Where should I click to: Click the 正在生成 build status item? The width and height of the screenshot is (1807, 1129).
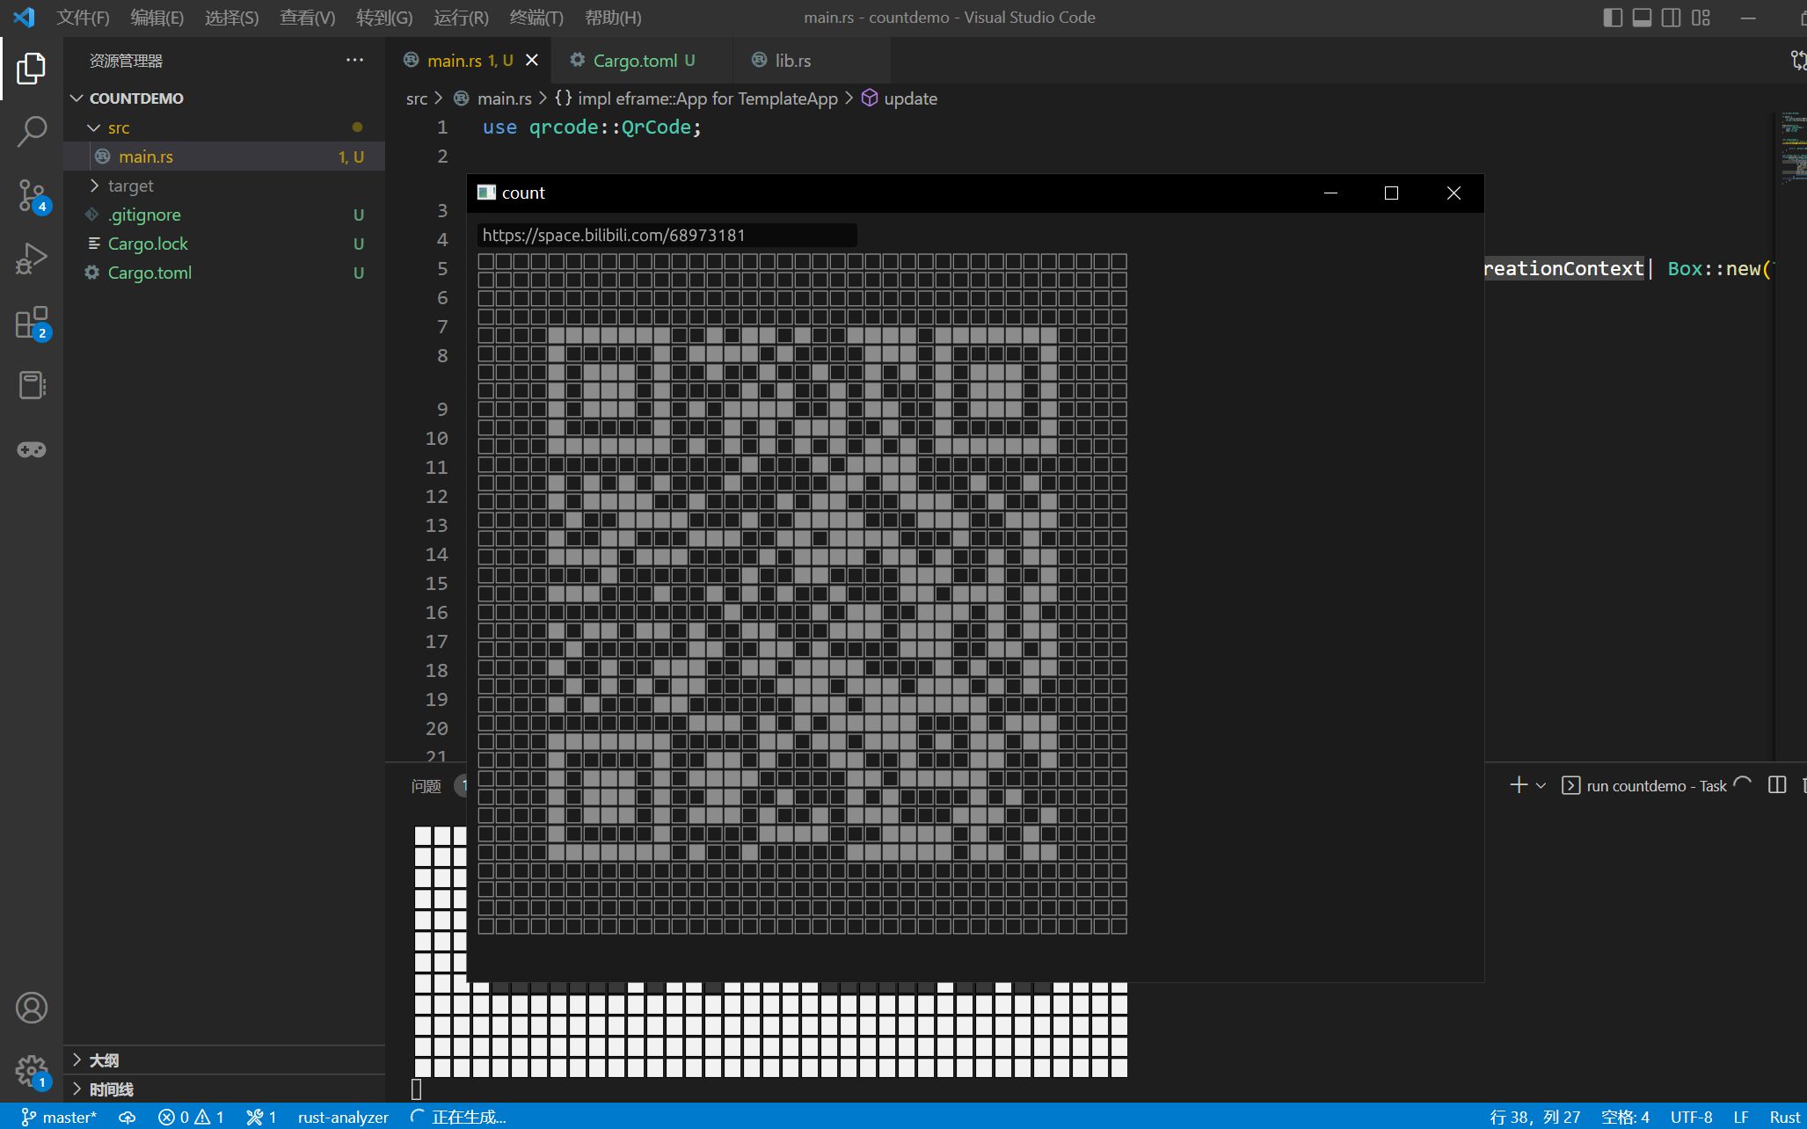point(458,1117)
